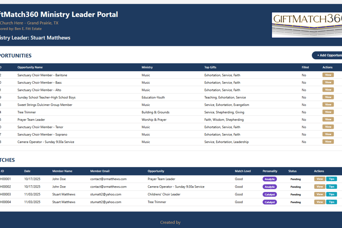Viewport: 342px width, 228px height.
Task: Sort by the Opportunity Name column header
Action: click(x=30, y=67)
